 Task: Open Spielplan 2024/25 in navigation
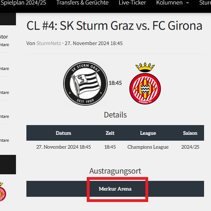point(23,3)
